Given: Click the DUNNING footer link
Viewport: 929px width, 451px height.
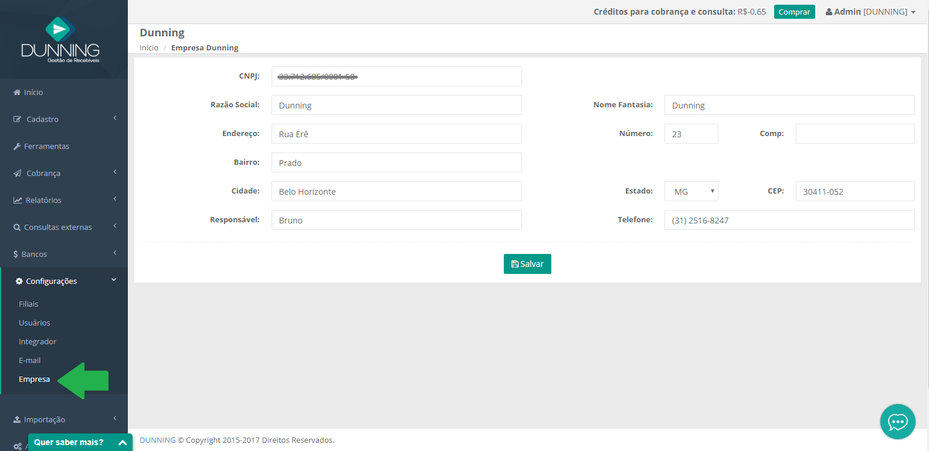Looking at the screenshot, I should [x=158, y=440].
